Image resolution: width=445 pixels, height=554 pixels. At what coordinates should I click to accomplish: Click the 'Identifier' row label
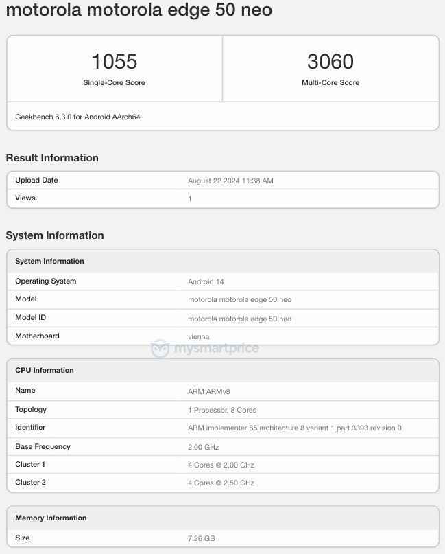click(x=30, y=428)
